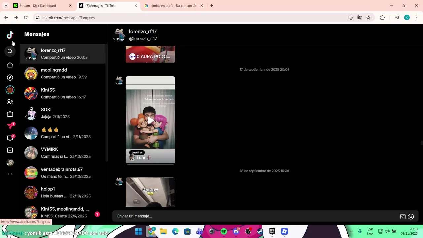Click the @lorenzo_rf17 handle in header
Screen dimensions: 423x238
point(143,39)
